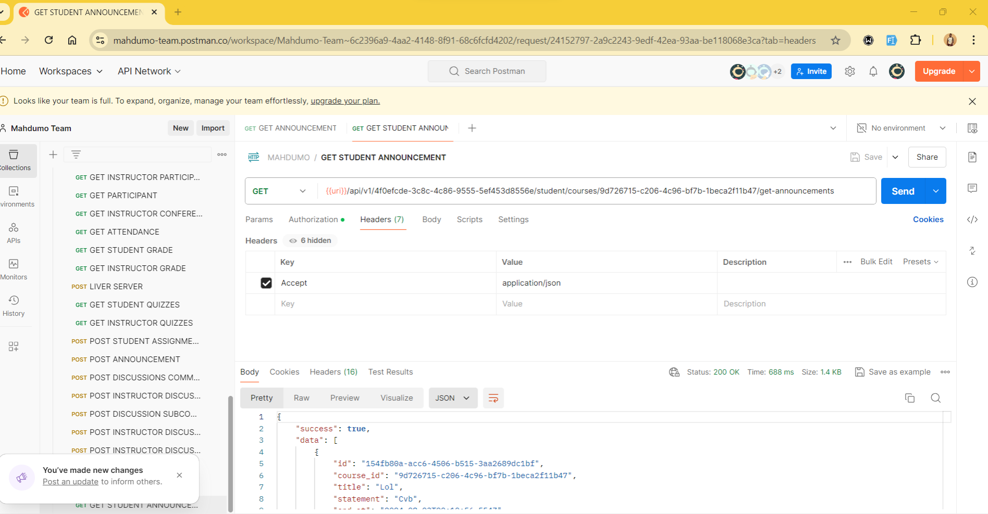The image size is (988, 514).
Task: Open the collections three-dots options menu
Action: pos(222,155)
